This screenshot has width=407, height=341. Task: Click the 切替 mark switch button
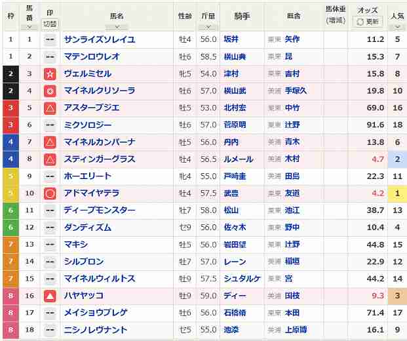tap(50, 24)
